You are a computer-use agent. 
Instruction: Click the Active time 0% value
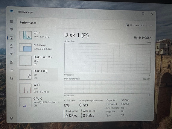click(x=67, y=105)
